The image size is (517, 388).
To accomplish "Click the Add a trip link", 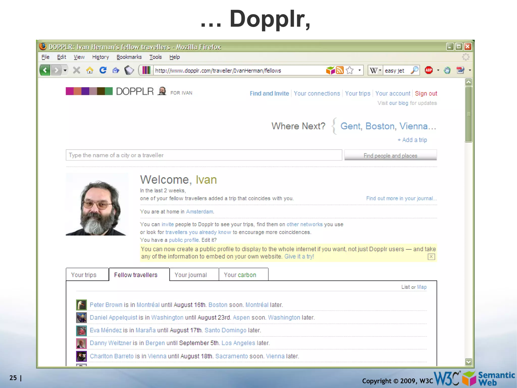I will 412,140.
